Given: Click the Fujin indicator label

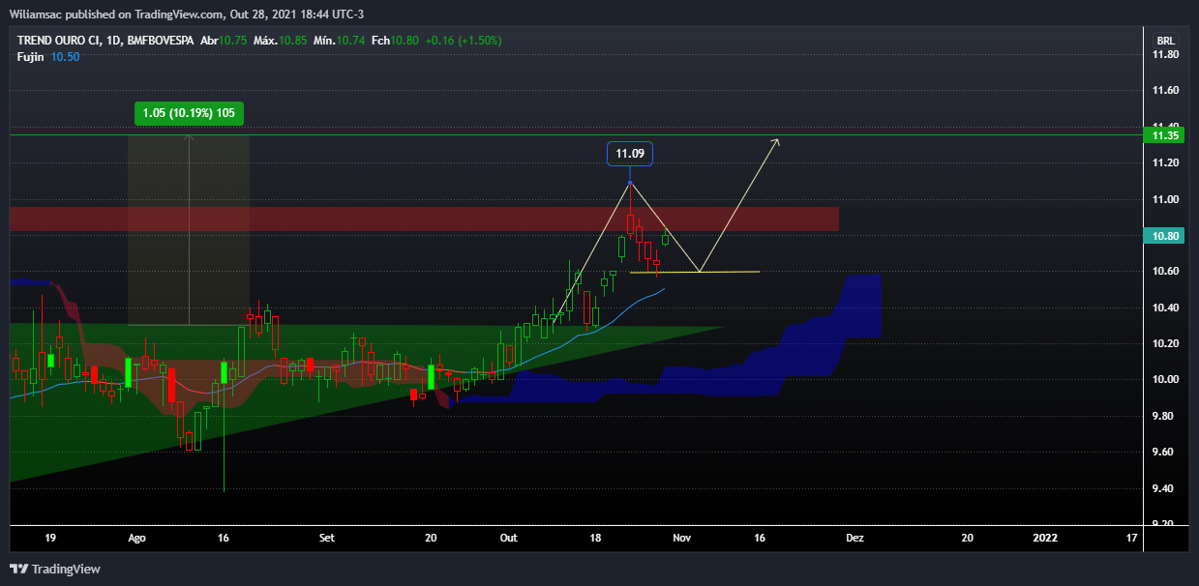Looking at the screenshot, I should [x=32, y=57].
